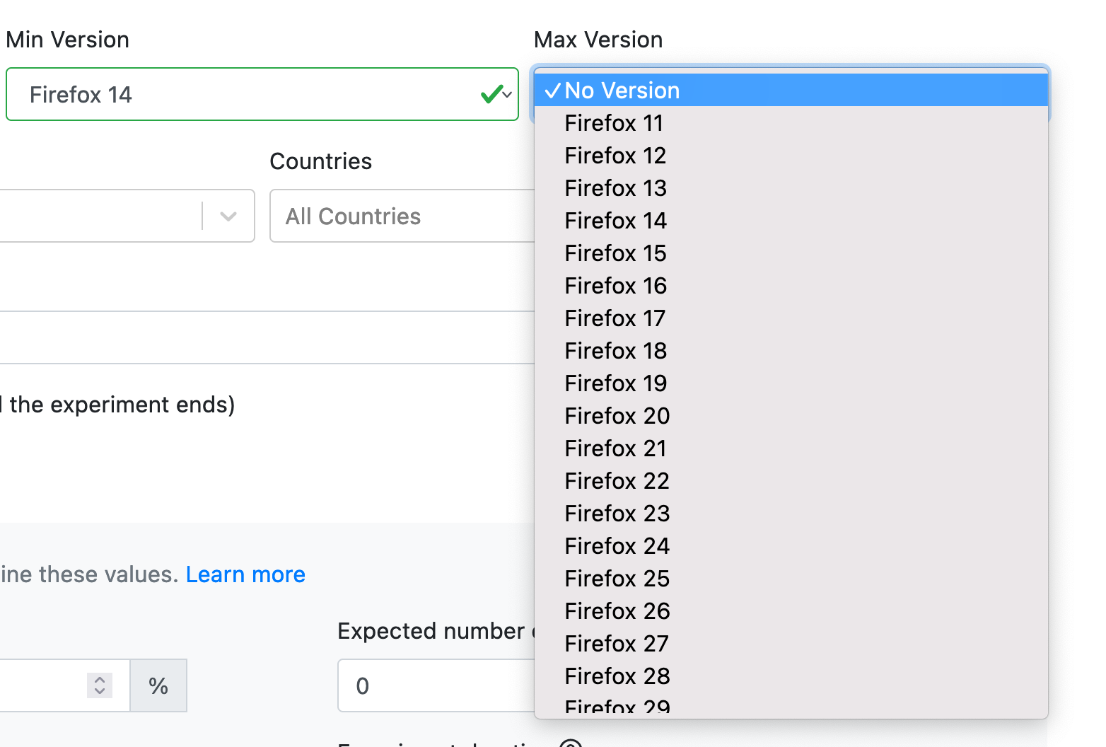Expand dropdown chevron left of Countries field
This screenshot has width=1106, height=747.
[228, 216]
